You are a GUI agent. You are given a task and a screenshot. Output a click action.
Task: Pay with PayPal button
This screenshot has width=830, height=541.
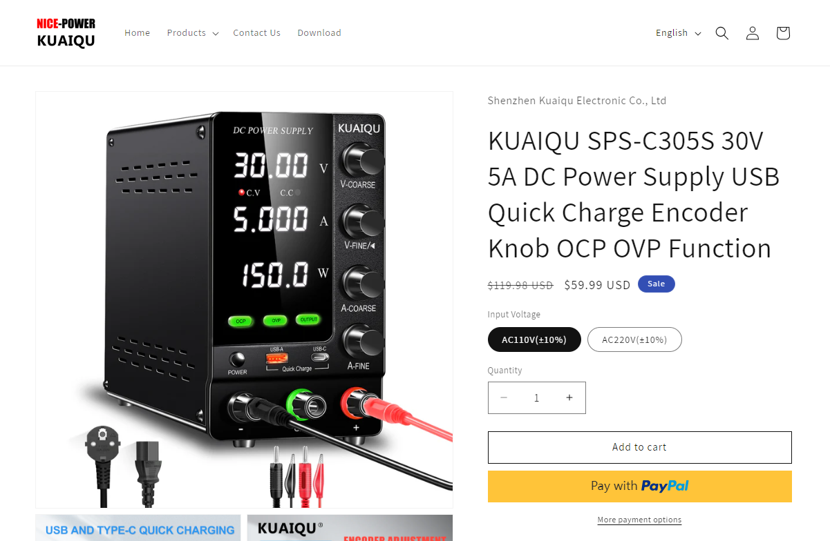pyautogui.click(x=640, y=486)
